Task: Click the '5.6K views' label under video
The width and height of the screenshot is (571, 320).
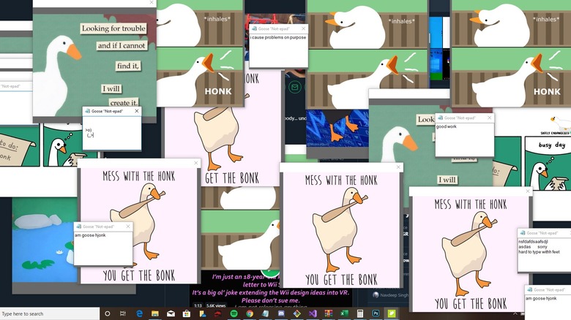Action: 216,305
